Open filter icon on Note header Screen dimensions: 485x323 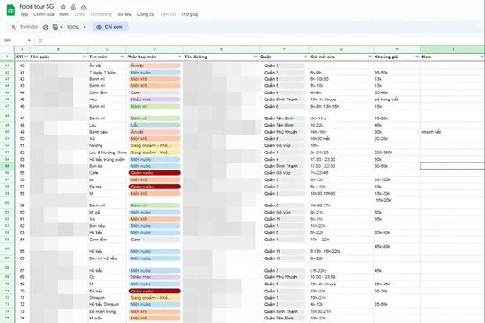pyautogui.click(x=481, y=57)
